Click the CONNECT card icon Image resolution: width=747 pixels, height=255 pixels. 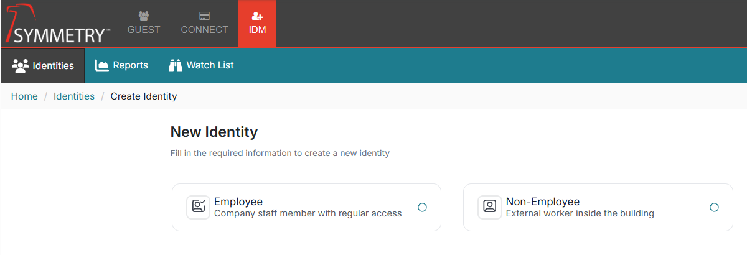pyautogui.click(x=204, y=16)
